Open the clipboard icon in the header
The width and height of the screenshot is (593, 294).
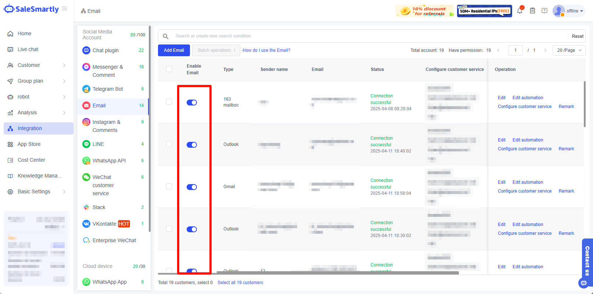pos(532,11)
